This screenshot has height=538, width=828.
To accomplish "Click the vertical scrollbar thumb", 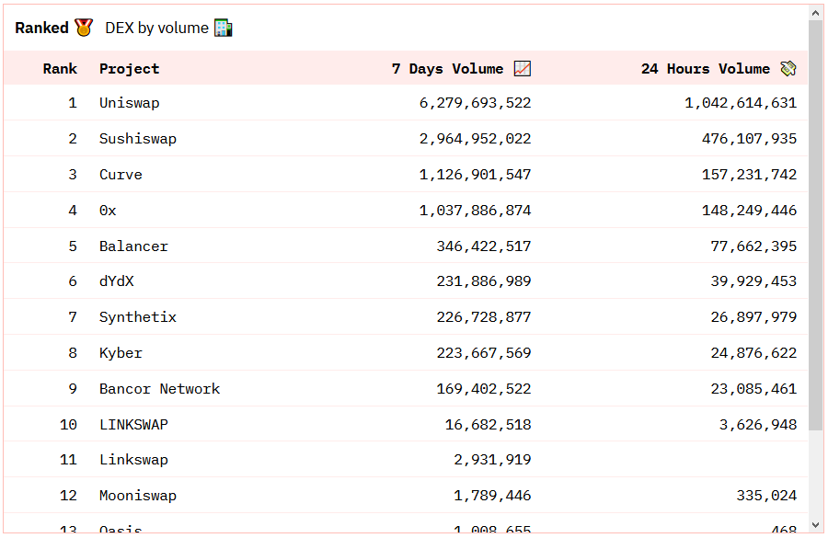I will [815, 227].
